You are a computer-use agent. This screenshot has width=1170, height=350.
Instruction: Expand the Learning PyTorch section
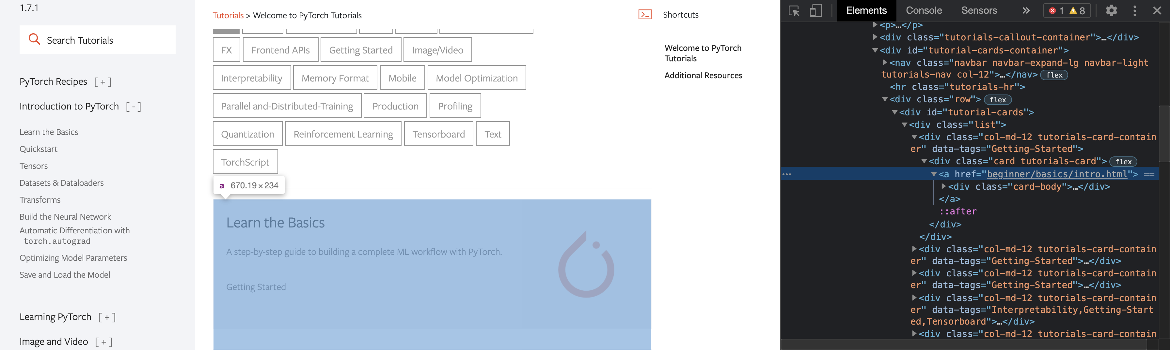coord(107,317)
